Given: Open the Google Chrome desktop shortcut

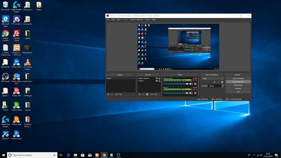Looking at the screenshot, I should tap(5, 36).
